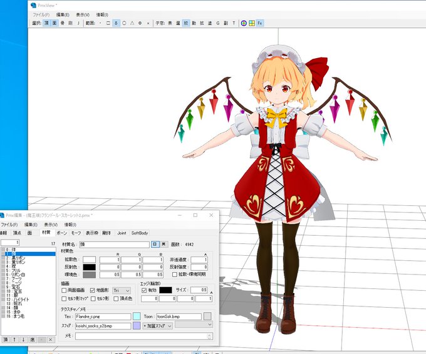Switch to the SoftBody tab
Viewport: 426px width, 354px height.
(140, 233)
